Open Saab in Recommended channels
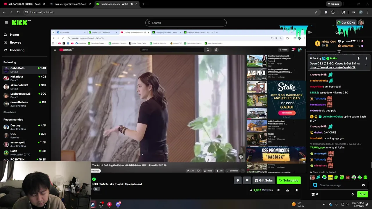372x209 pixels. [25, 152]
